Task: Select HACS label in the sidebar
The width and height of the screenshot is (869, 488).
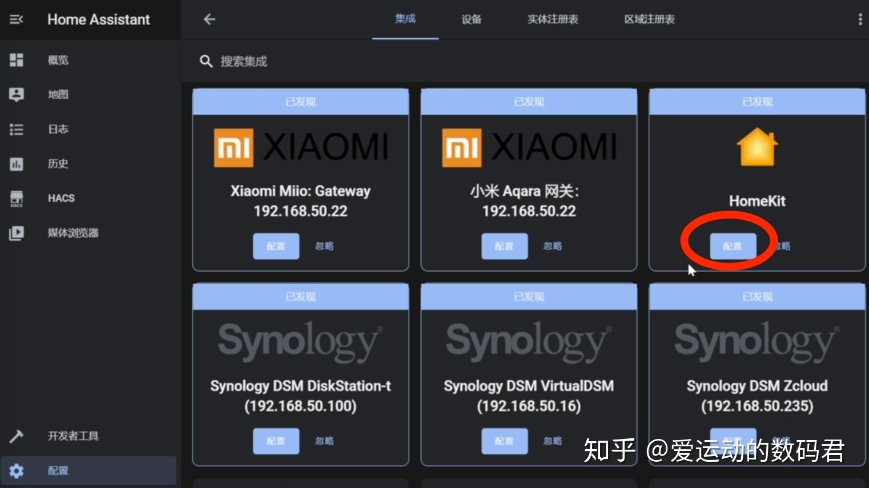Action: coord(61,198)
